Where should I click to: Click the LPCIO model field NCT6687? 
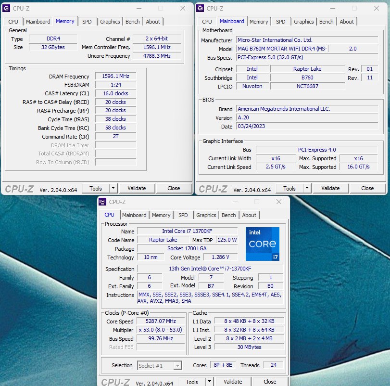pyautogui.click(x=307, y=86)
